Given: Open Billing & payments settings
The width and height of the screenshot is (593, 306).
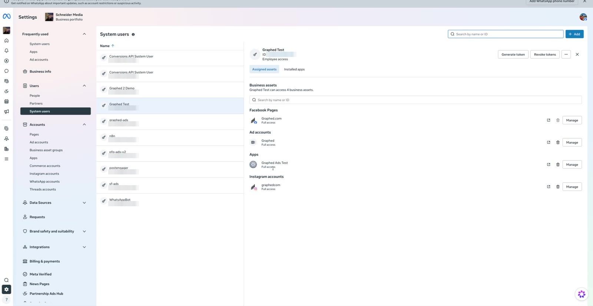Looking at the screenshot, I should click(44, 261).
